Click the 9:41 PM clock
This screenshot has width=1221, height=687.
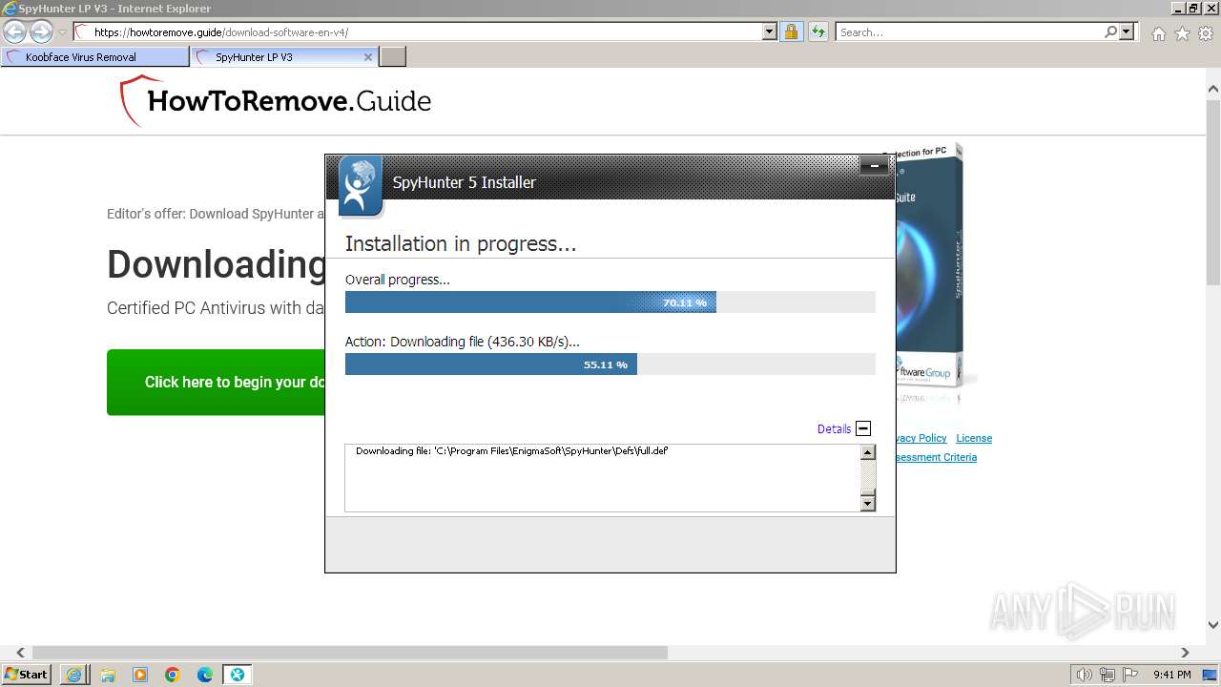tap(1171, 675)
